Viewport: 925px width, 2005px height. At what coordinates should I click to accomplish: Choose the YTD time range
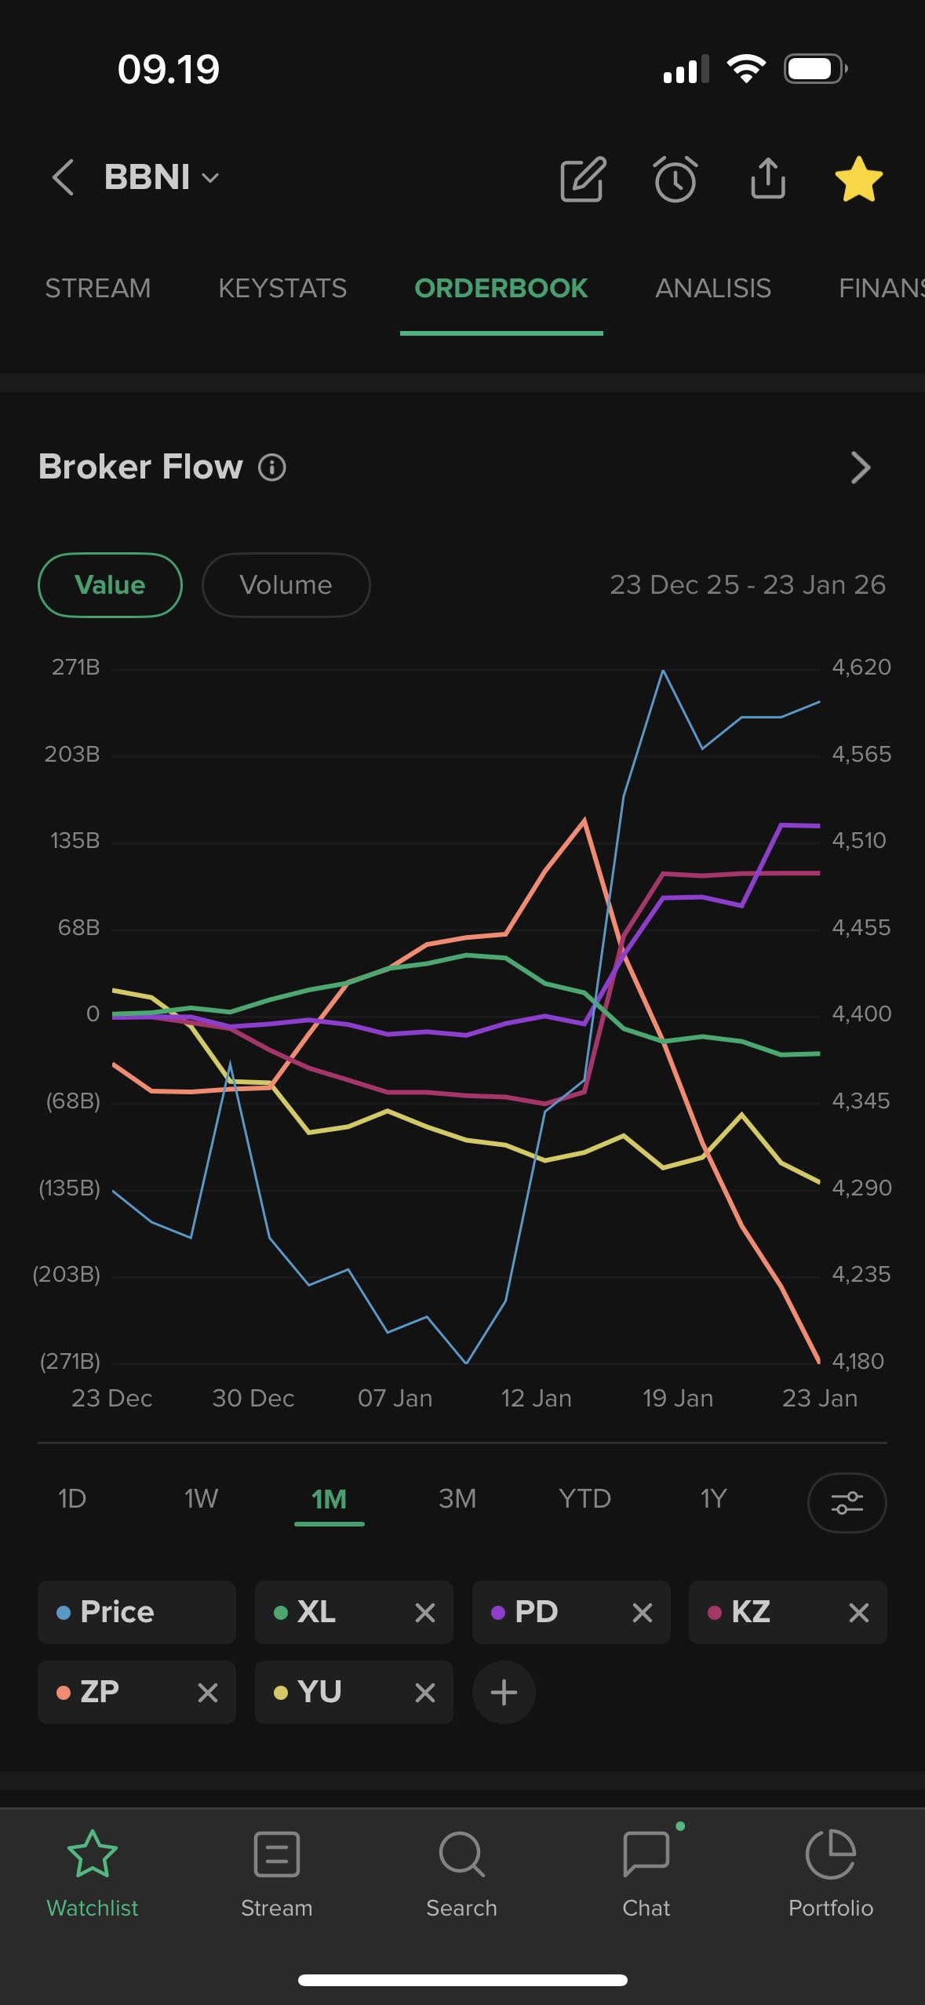point(584,1499)
